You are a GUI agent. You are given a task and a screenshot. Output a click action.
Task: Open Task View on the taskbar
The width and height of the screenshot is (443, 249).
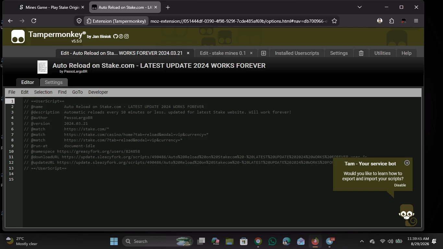click(201, 241)
